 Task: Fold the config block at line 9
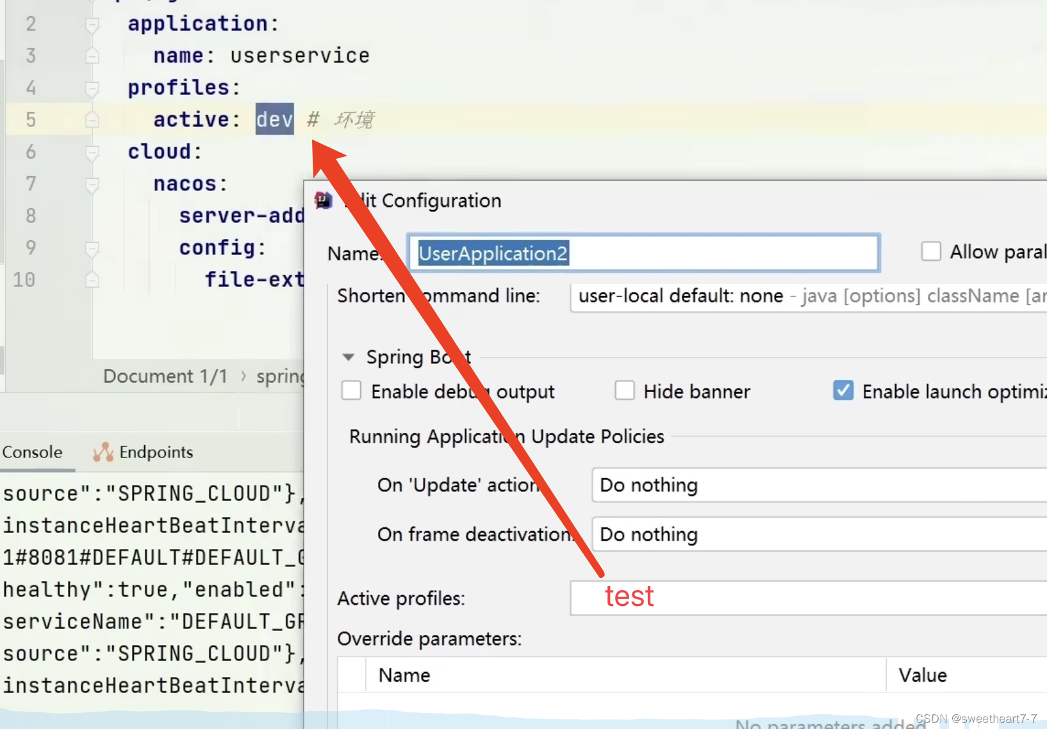tap(92, 249)
